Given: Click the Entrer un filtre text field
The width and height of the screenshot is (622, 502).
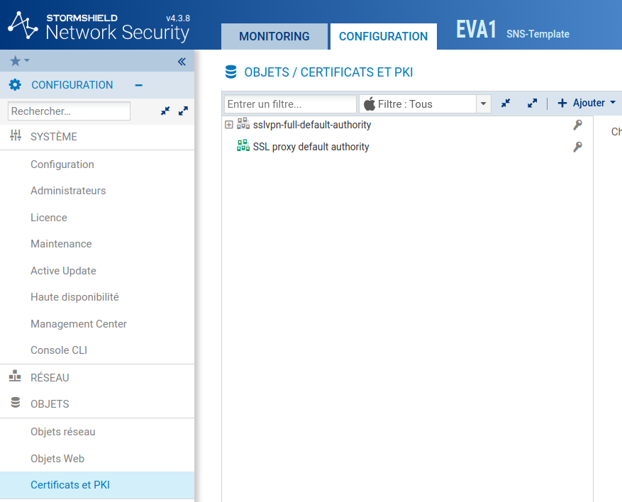Looking at the screenshot, I should click(x=290, y=104).
